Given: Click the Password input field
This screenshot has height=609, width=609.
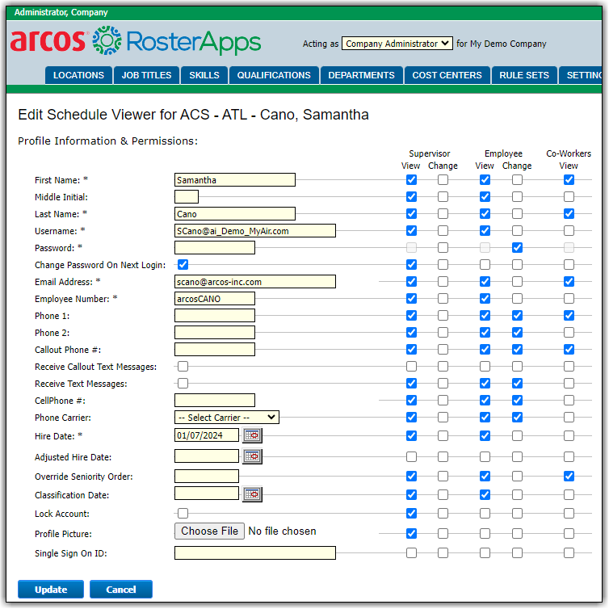Looking at the screenshot, I should [x=214, y=248].
